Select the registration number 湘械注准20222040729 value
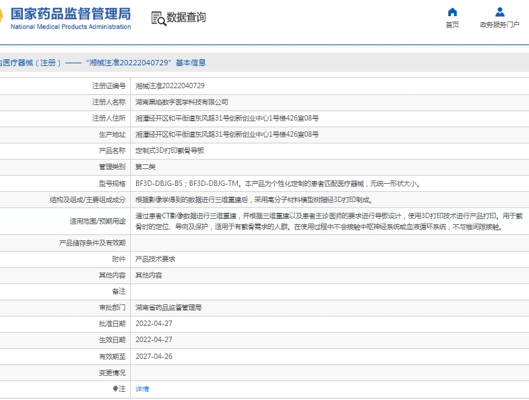The width and height of the screenshot is (529, 400). coord(170,86)
